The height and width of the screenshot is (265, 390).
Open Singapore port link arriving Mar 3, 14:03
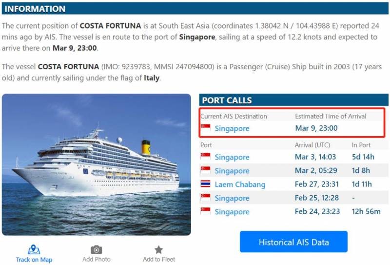point(232,157)
